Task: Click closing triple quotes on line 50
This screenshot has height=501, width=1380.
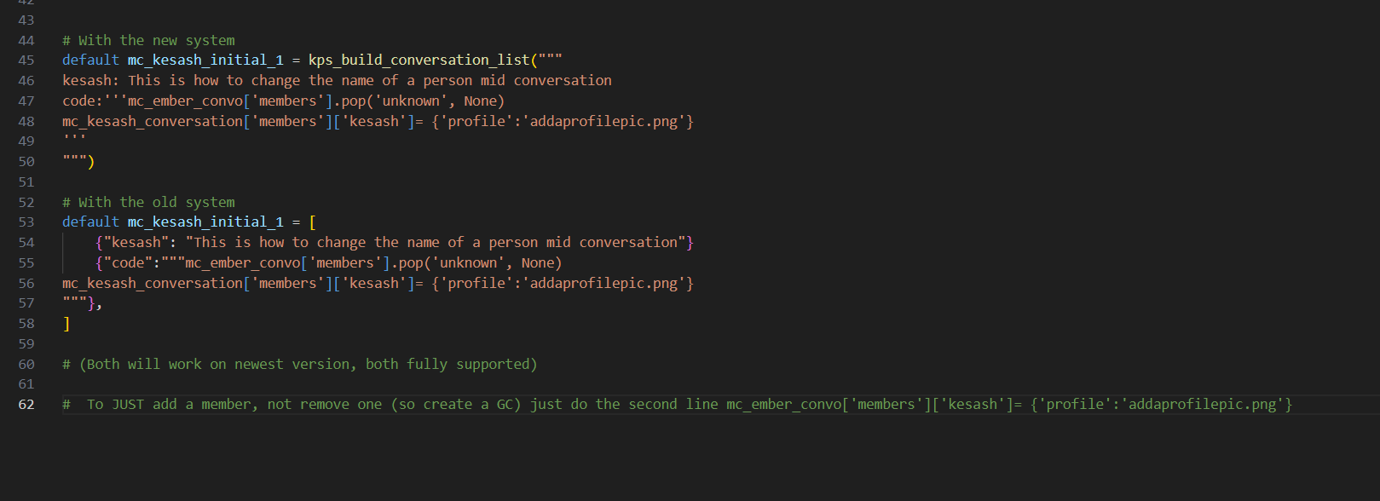Action: [x=74, y=162]
